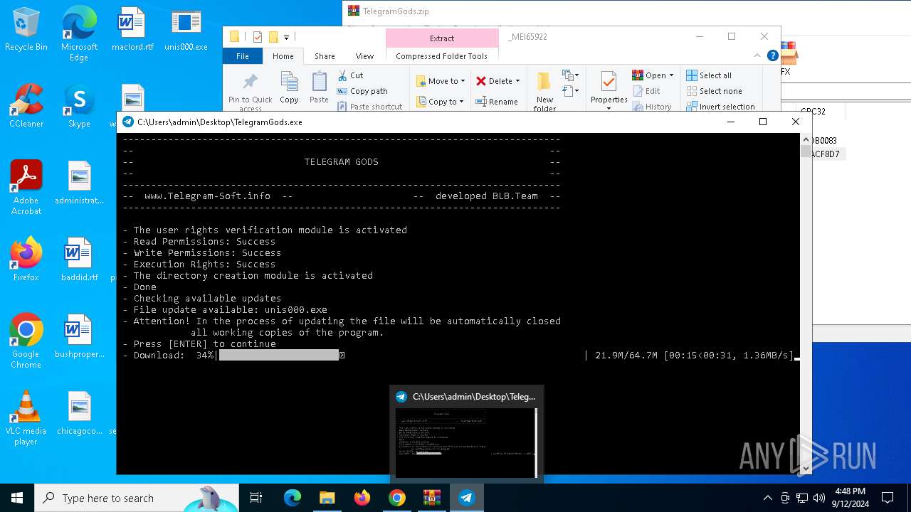Open Microsoft Edge desktop shortcut

point(79,33)
